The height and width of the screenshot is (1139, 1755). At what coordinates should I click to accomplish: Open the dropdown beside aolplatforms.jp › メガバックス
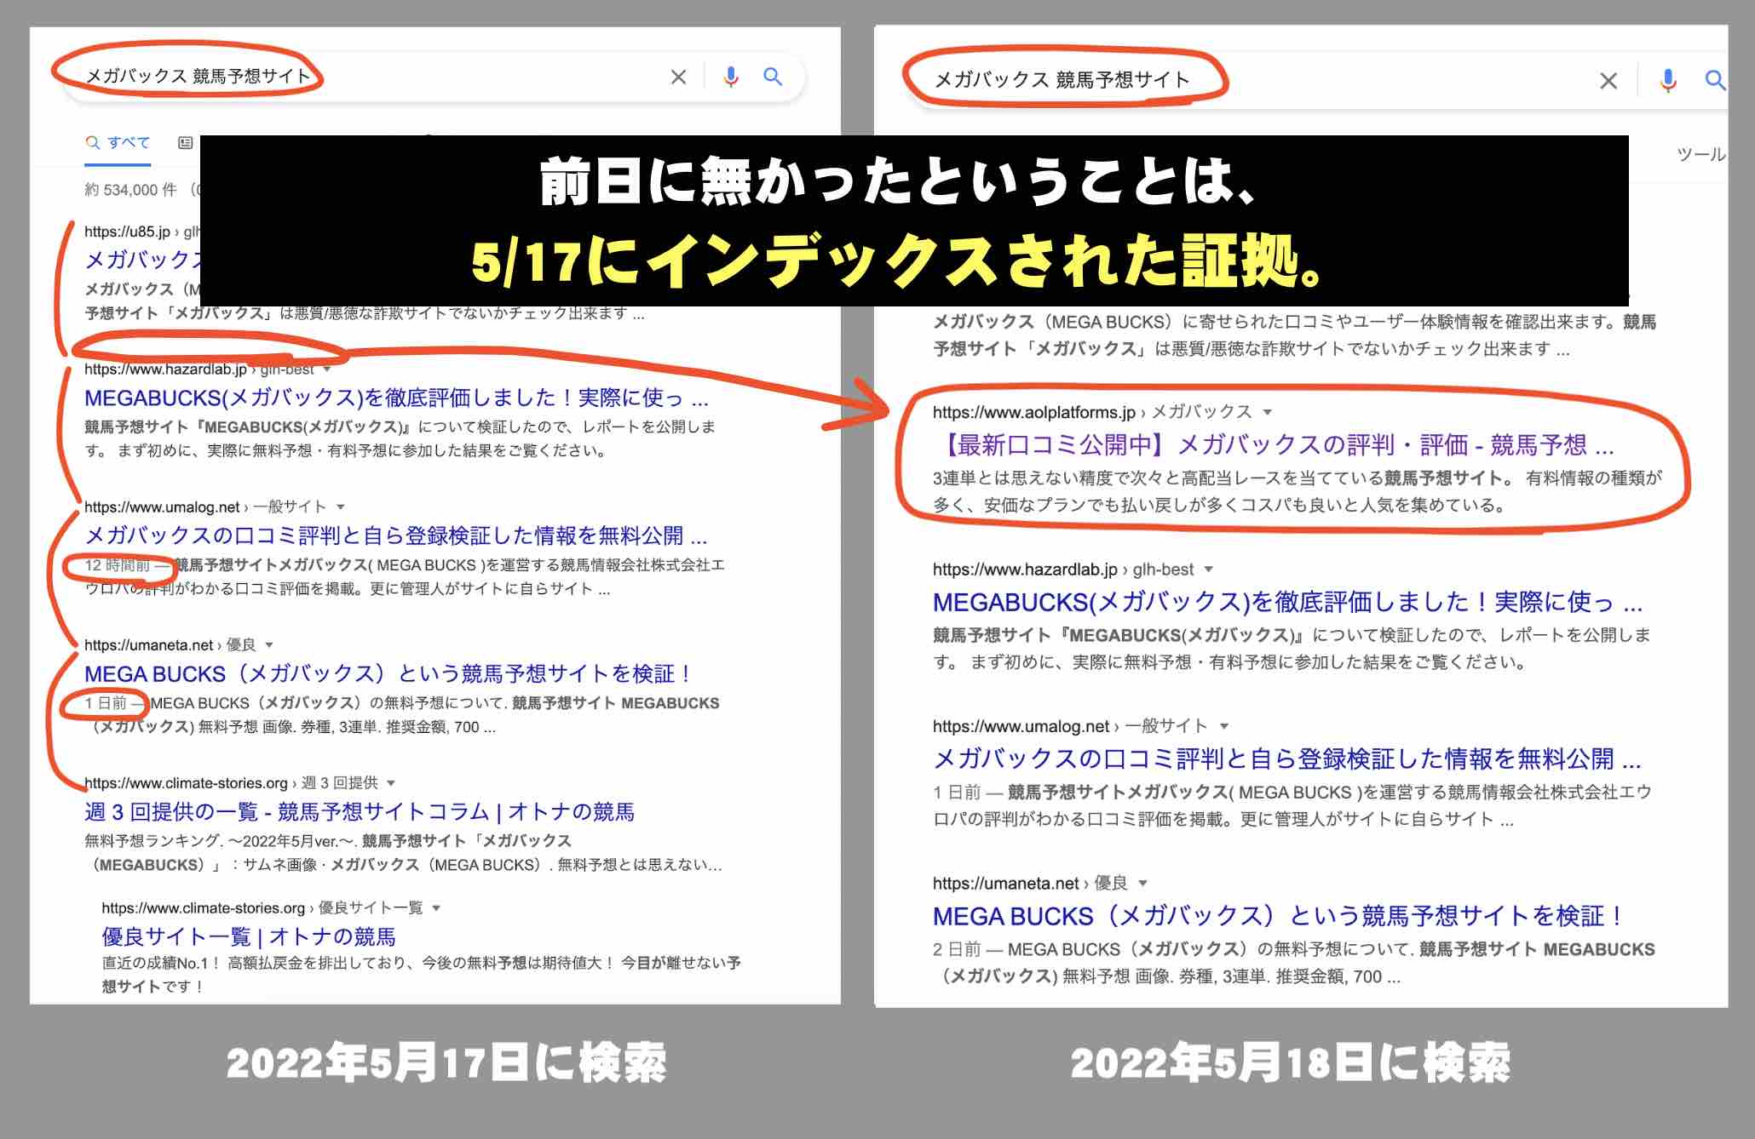point(1269,411)
